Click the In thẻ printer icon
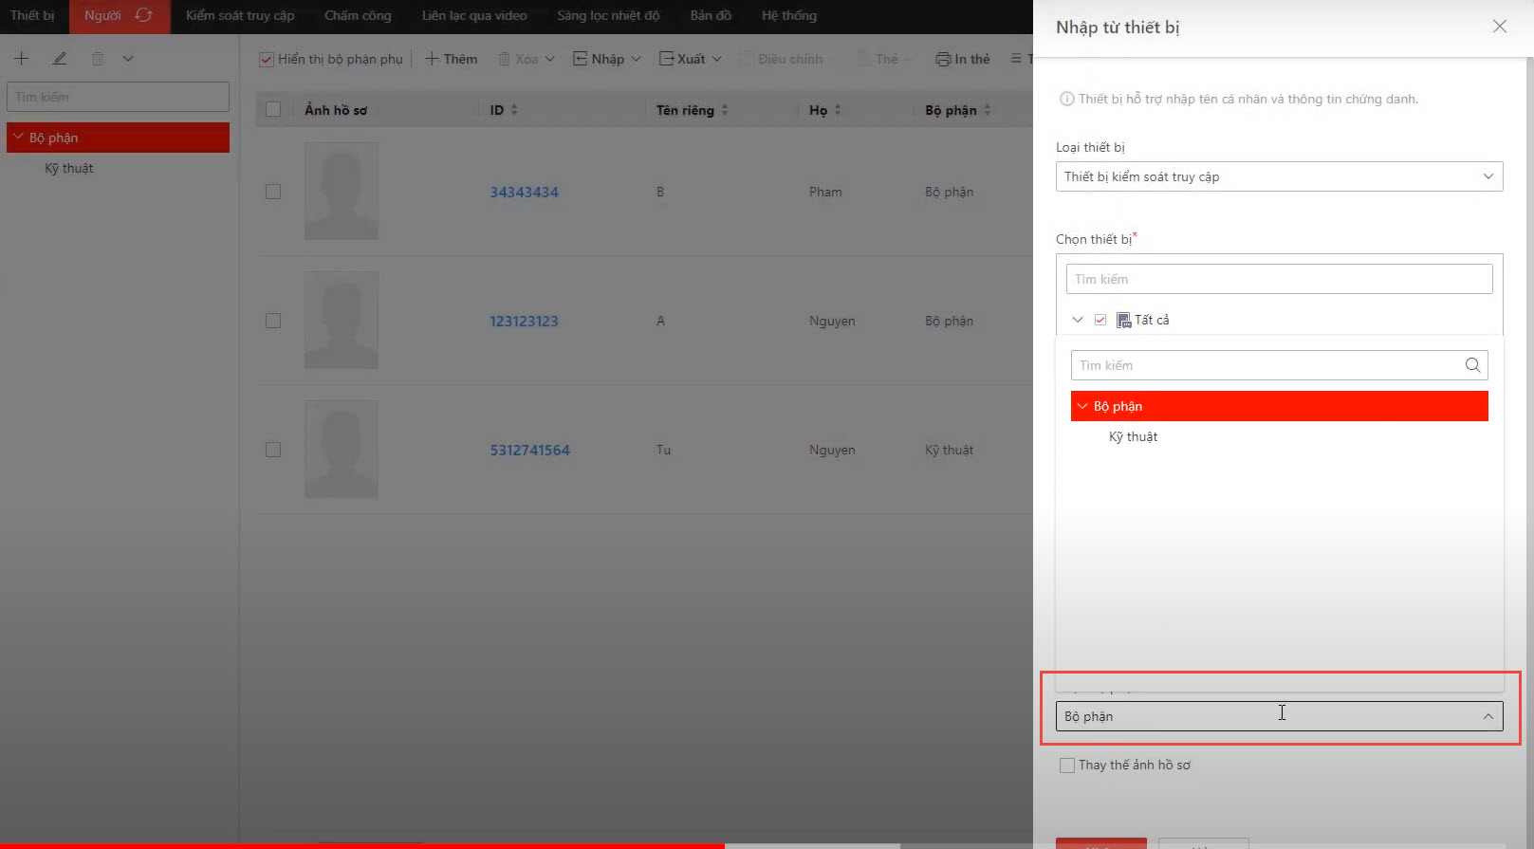 tap(942, 59)
